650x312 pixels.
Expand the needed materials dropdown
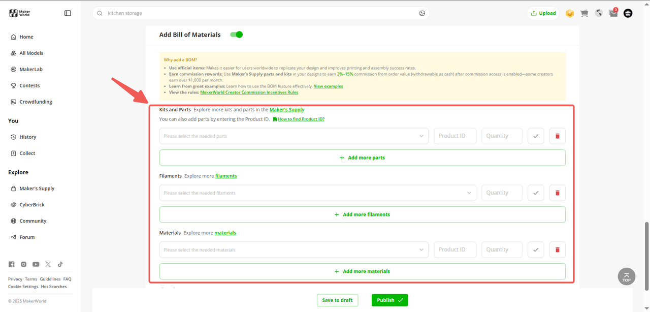click(x=294, y=250)
